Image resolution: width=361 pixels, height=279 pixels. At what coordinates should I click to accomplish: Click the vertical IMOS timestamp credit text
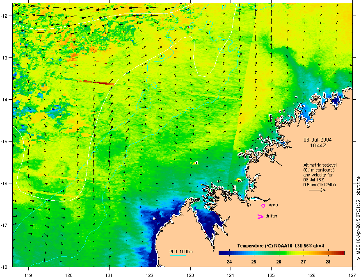(358, 218)
